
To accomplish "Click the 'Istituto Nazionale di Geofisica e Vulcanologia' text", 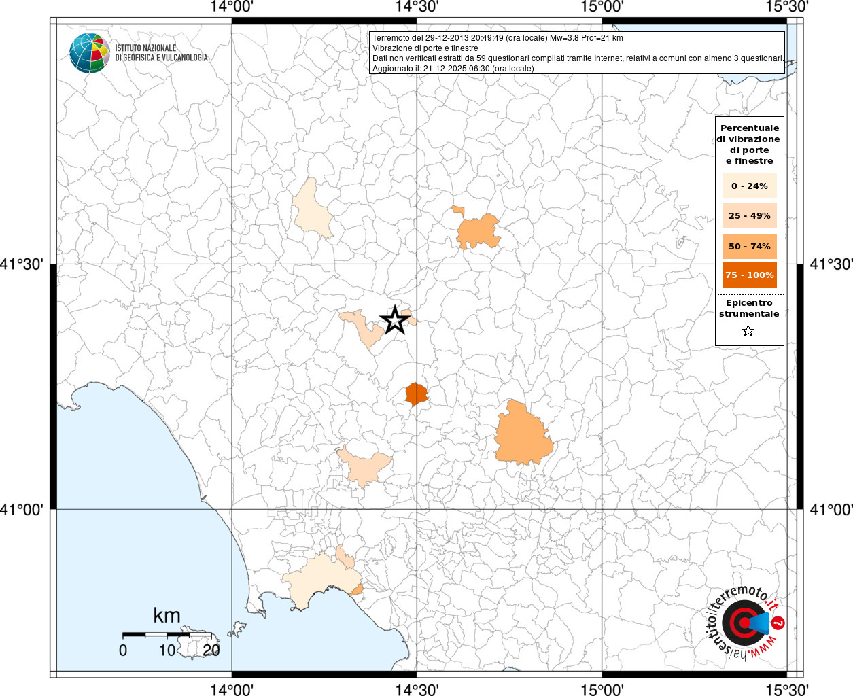I will 161,53.
